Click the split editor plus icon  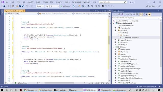coord(109,14)
